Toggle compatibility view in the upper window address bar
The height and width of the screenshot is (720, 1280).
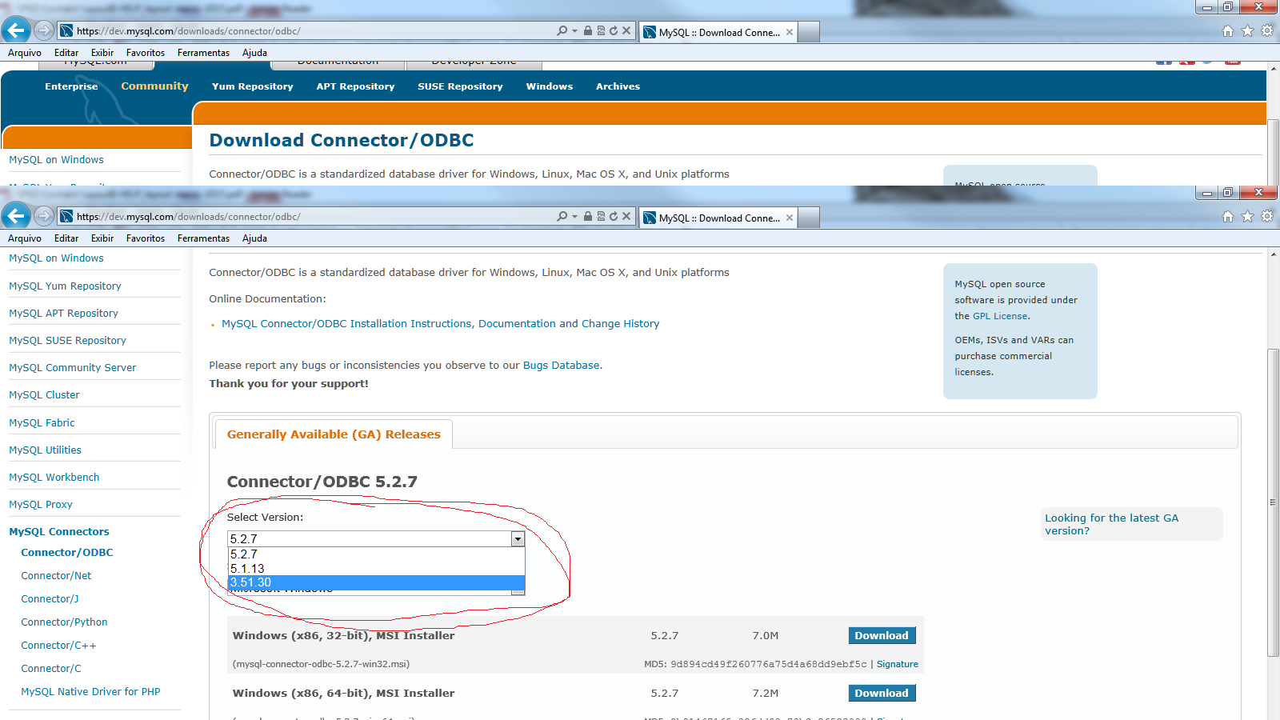[601, 30]
